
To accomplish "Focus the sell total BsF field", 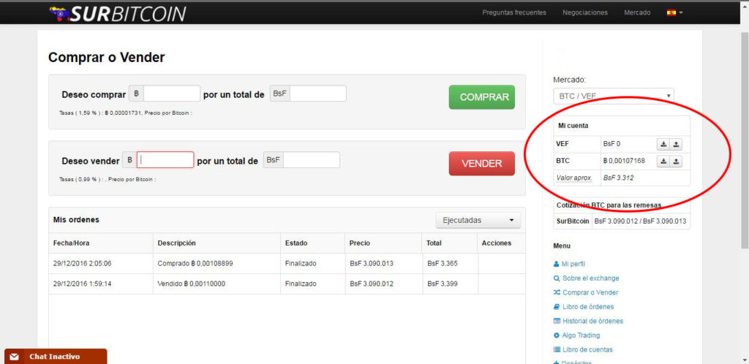I will tap(312, 160).
